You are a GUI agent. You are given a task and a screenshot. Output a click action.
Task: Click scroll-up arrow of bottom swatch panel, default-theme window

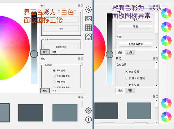(156, 100)
